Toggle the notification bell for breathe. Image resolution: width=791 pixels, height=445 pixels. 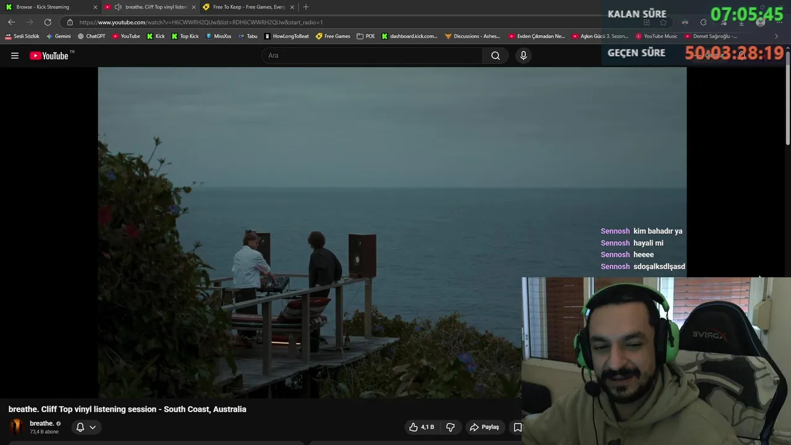click(80, 427)
